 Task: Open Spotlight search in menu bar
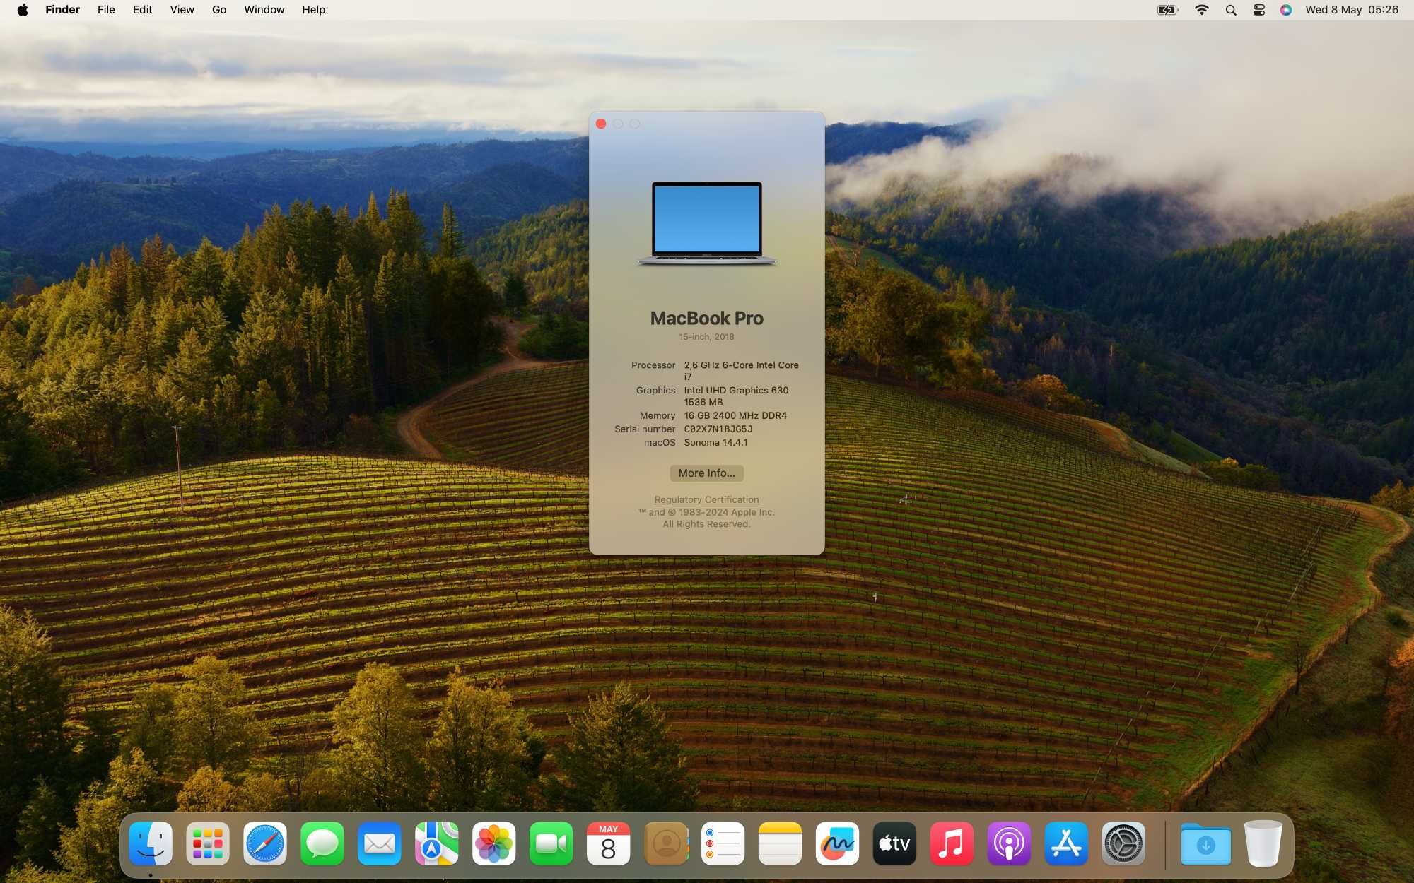[x=1231, y=10]
